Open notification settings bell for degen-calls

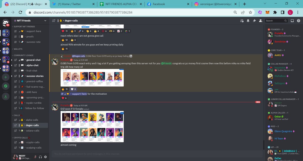(248, 20)
